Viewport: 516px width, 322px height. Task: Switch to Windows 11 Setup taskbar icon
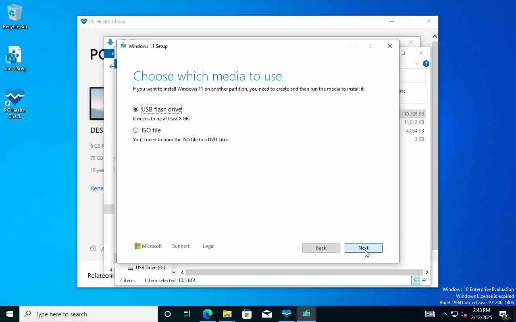tap(306, 314)
